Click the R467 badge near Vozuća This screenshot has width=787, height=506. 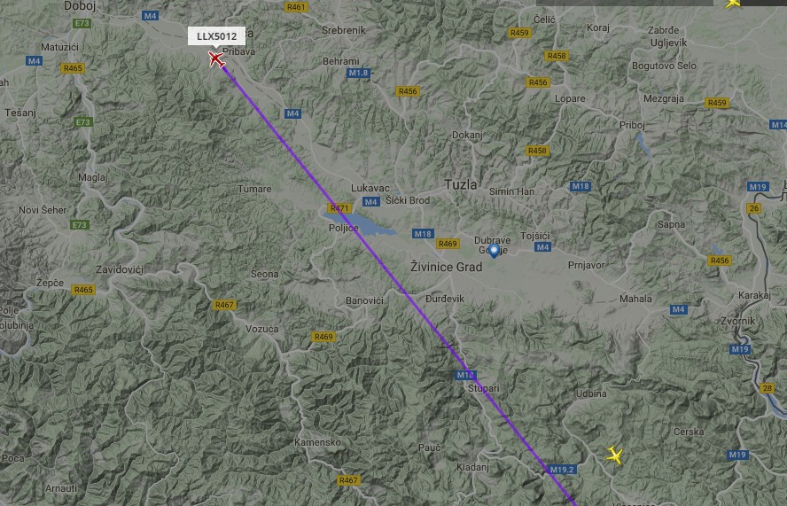[224, 305]
